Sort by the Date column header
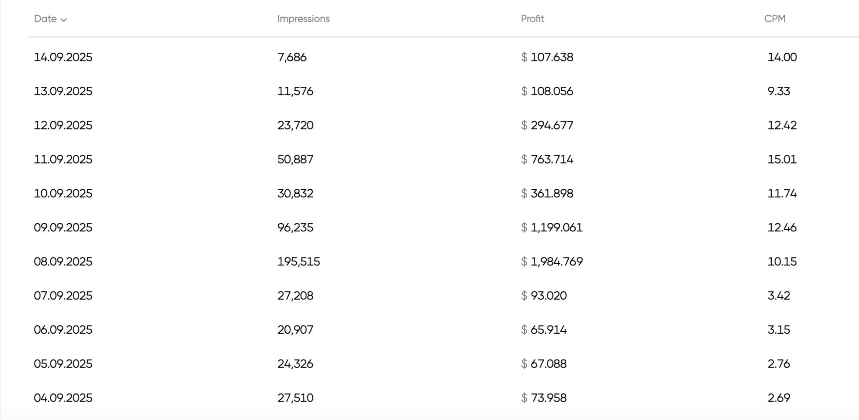Viewport: 859px width, 420px height. (x=46, y=19)
